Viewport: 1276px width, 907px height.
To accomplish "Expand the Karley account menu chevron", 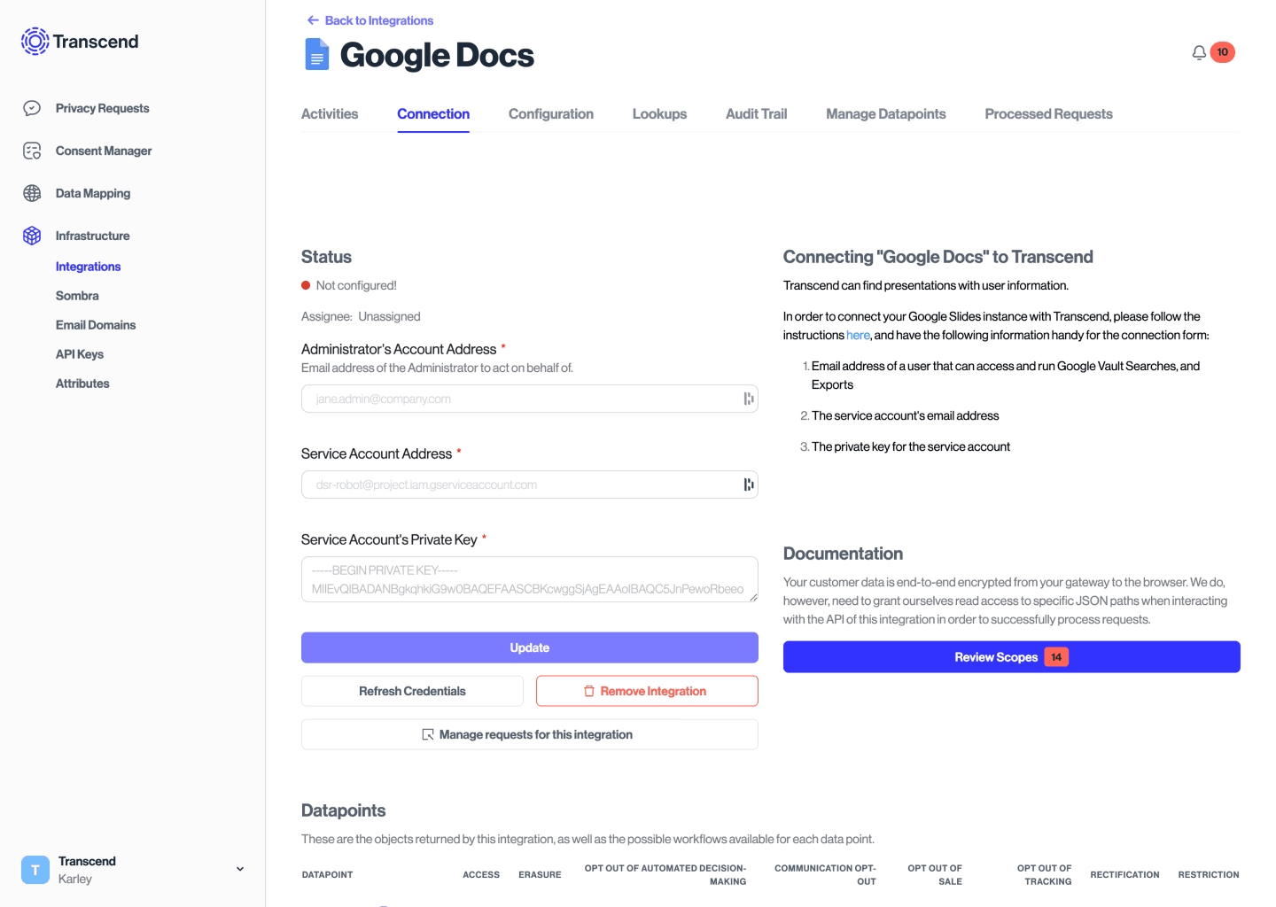I will pos(239,869).
